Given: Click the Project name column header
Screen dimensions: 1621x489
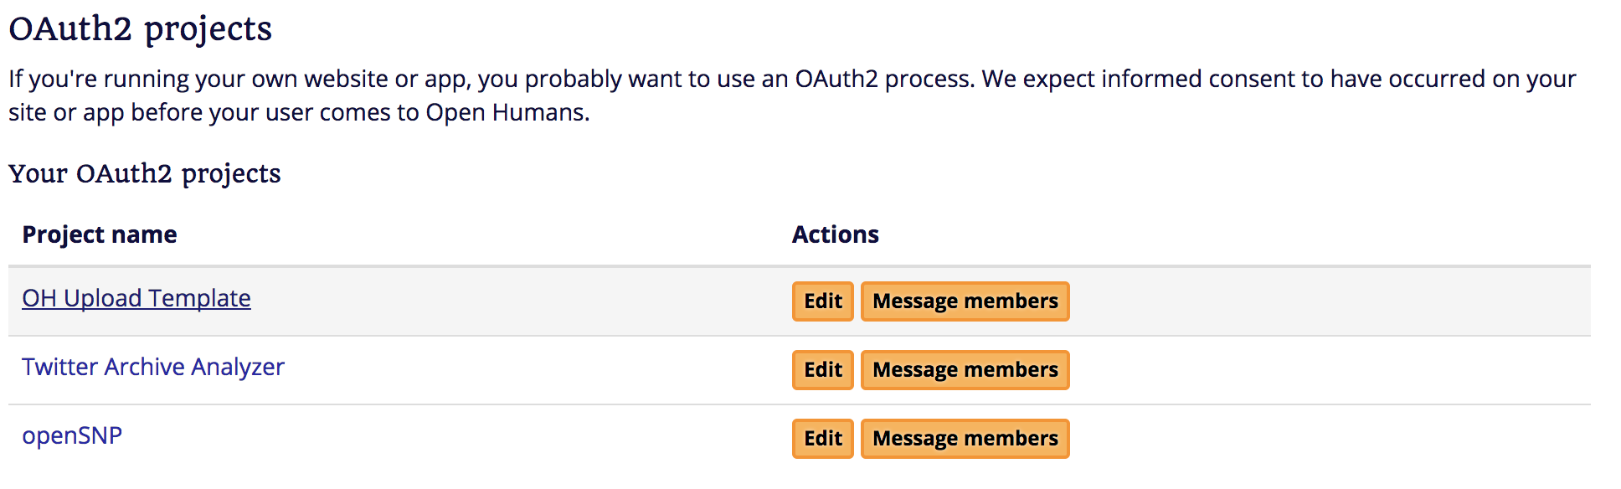Looking at the screenshot, I should pos(100,234).
